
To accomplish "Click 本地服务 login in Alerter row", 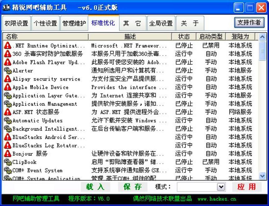I will tap(240, 71).
